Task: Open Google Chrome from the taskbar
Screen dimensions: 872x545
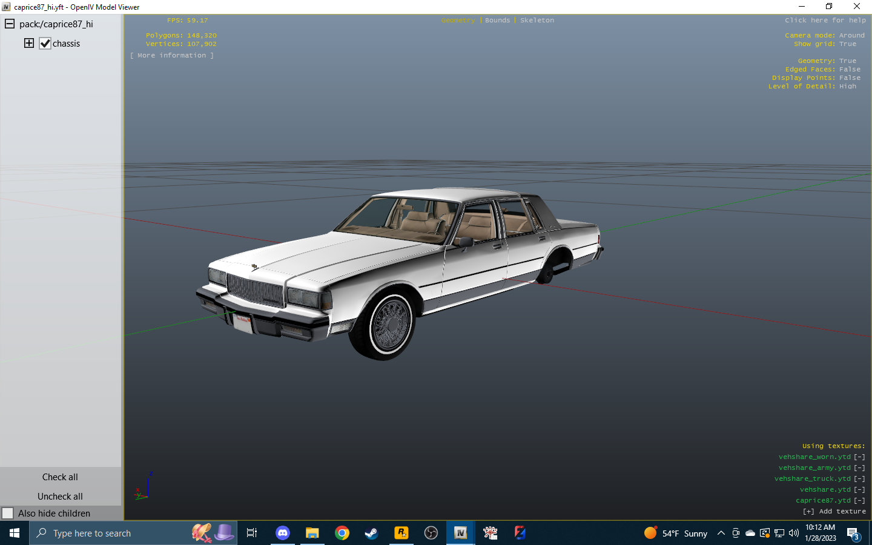Action: (342, 533)
